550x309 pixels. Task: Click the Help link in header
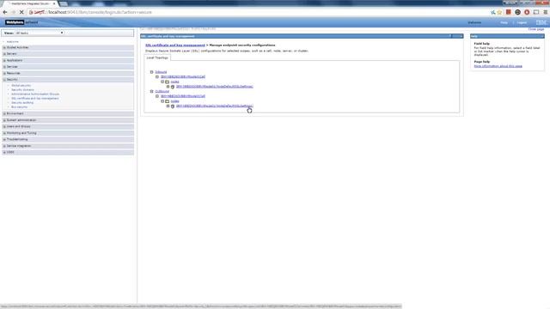504,23
